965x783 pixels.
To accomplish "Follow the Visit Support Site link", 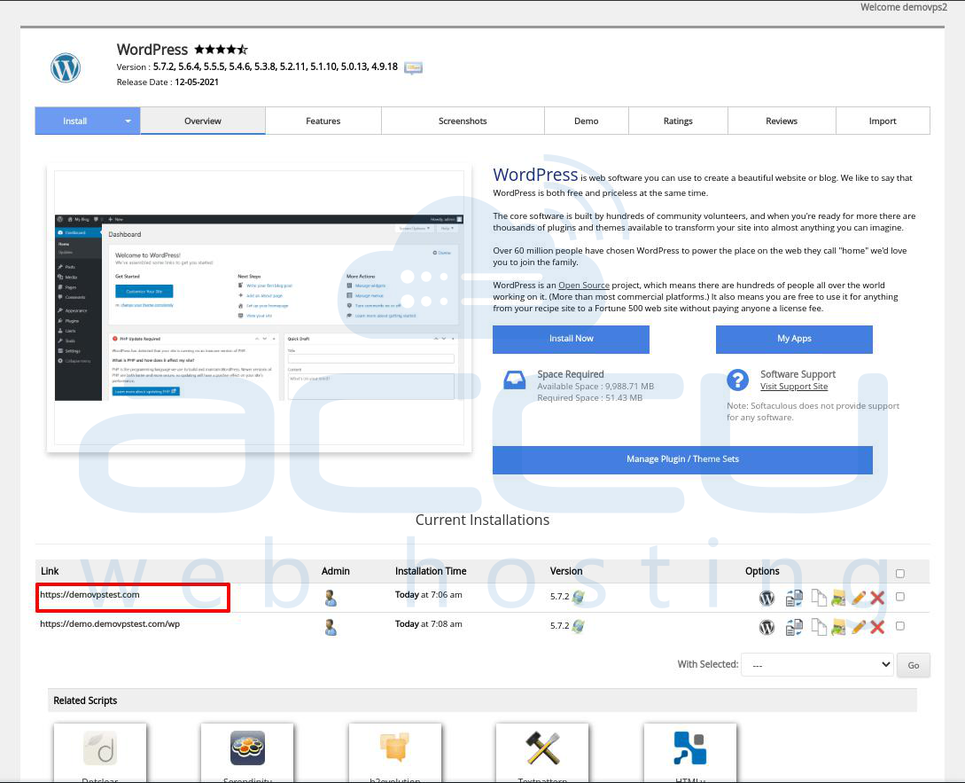I will (794, 387).
